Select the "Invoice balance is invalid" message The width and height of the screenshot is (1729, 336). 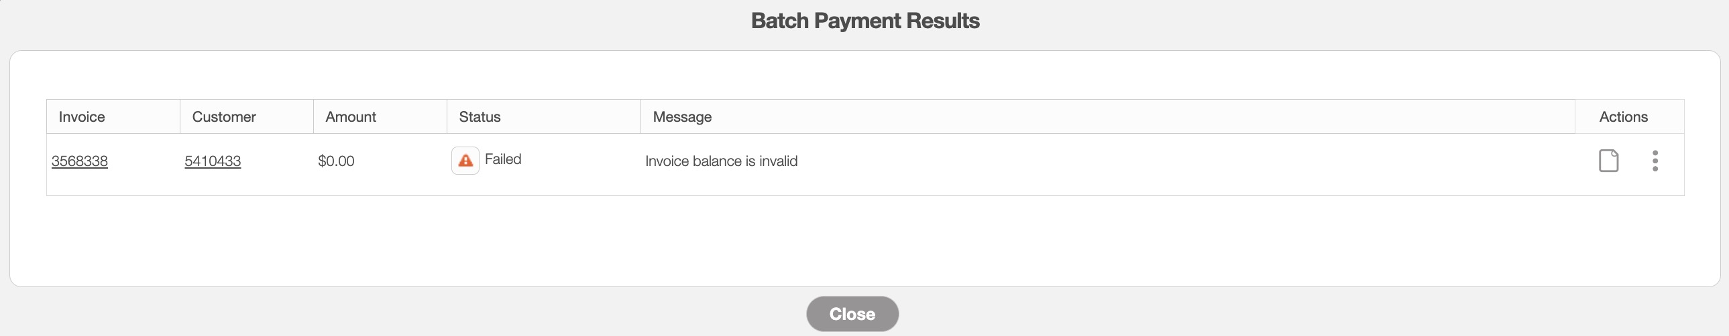click(721, 161)
